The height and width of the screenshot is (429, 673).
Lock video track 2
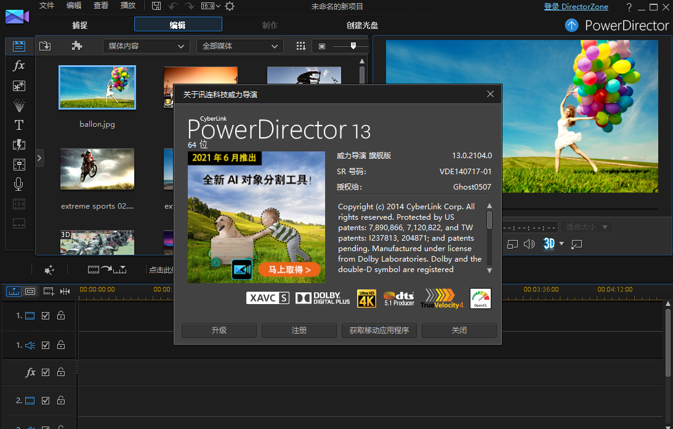tap(61, 400)
